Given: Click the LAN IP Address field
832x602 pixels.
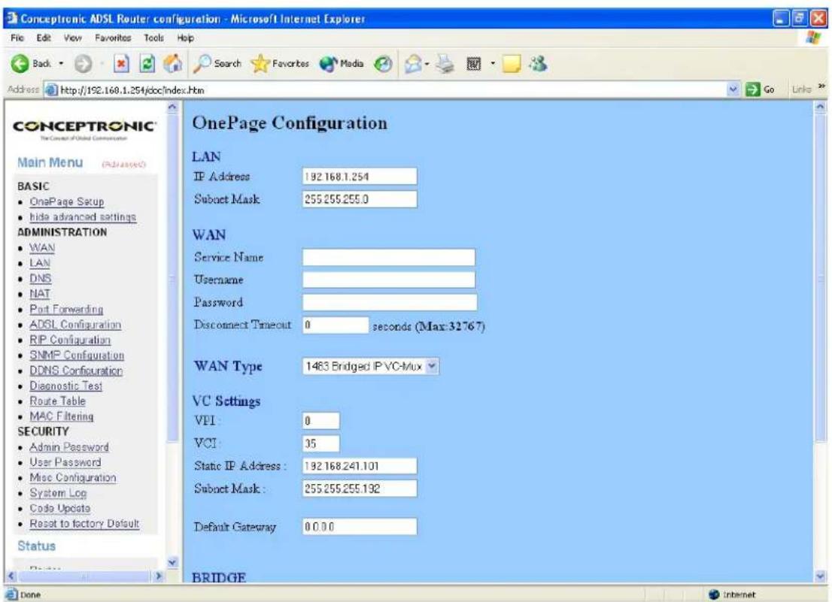Looking at the screenshot, I should pos(360,177).
